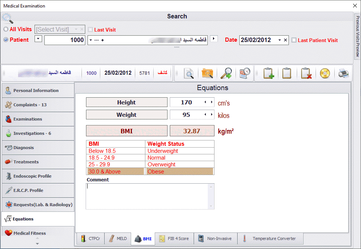Open the Temperature Converter tab
The width and height of the screenshot is (361, 249).
pyautogui.click(x=274, y=238)
